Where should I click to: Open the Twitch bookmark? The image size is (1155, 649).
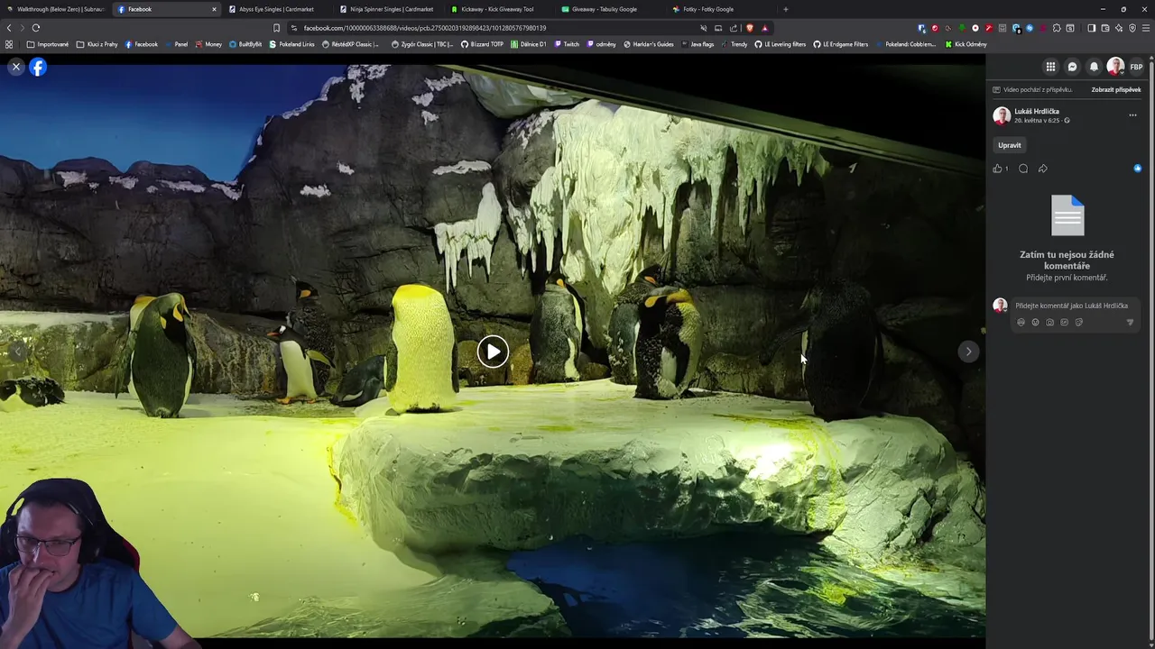coord(567,44)
